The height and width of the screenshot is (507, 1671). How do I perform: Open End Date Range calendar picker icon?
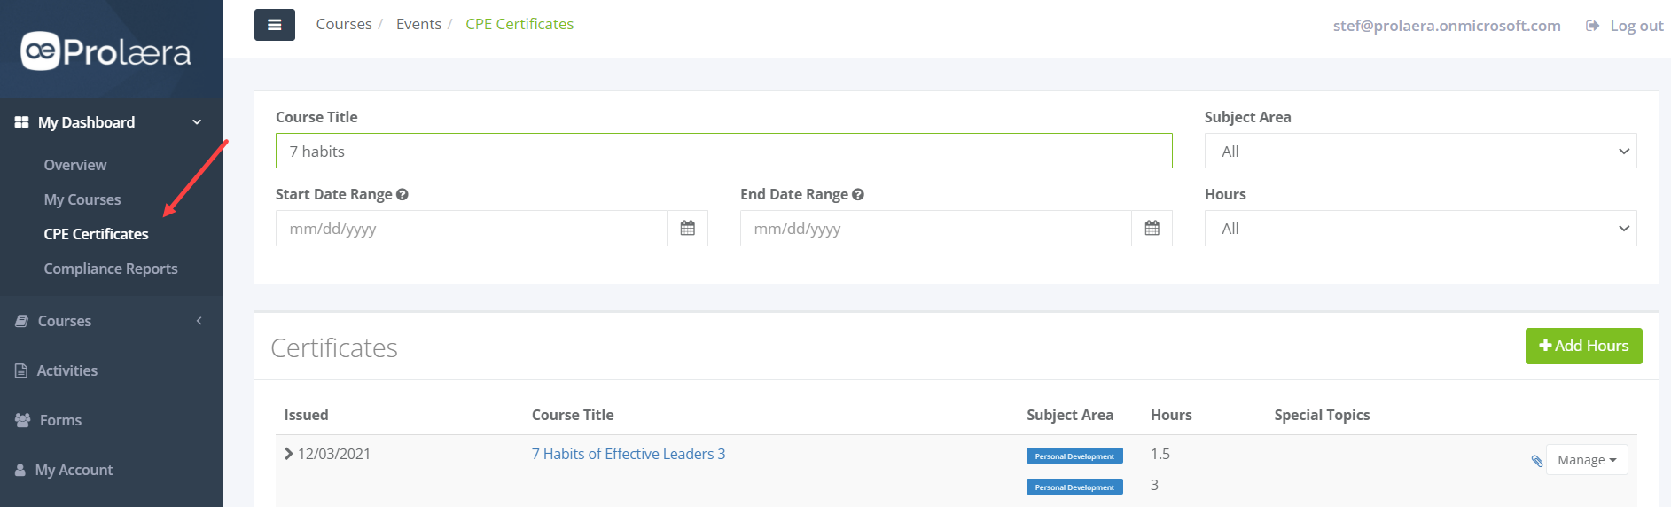[x=1152, y=229]
